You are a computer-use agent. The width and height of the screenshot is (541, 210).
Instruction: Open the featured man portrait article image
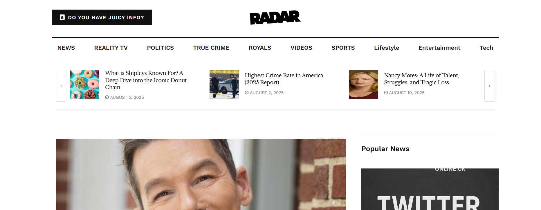[x=201, y=175]
